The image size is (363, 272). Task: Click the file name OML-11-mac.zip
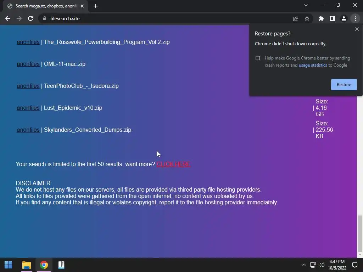click(65, 64)
